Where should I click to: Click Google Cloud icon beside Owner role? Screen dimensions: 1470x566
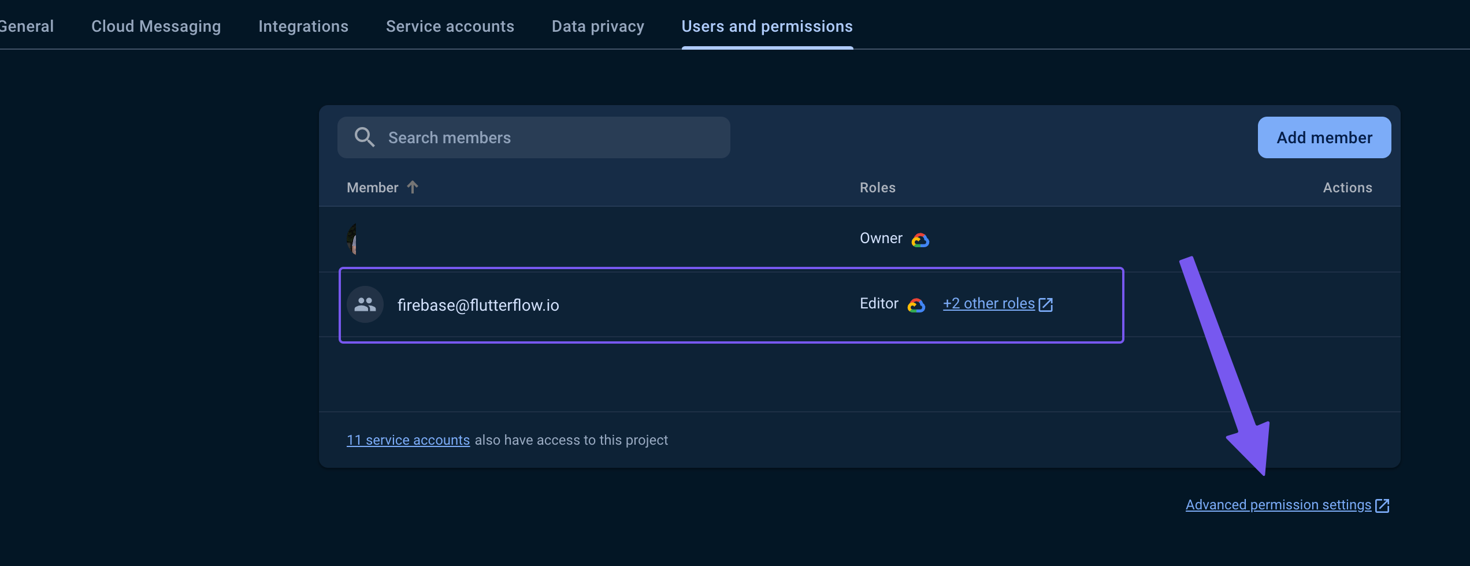click(920, 240)
